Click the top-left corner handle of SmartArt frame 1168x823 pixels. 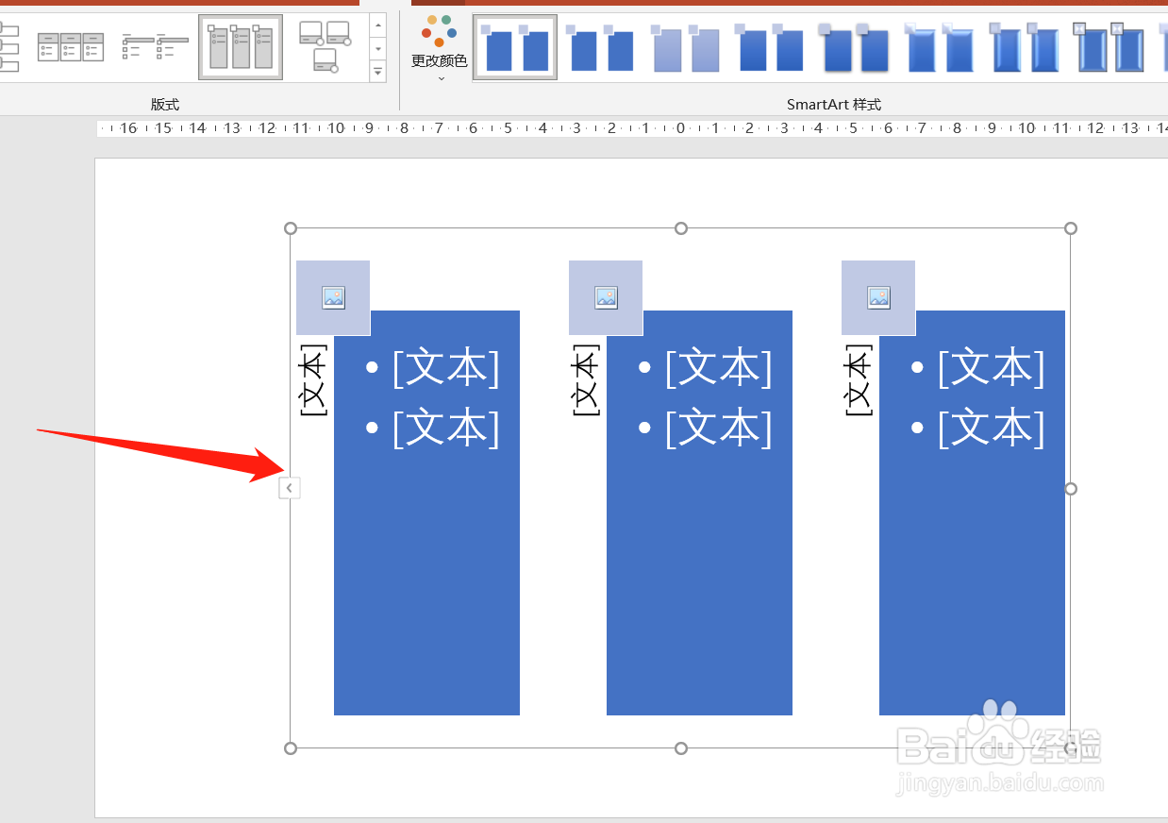pos(291,228)
